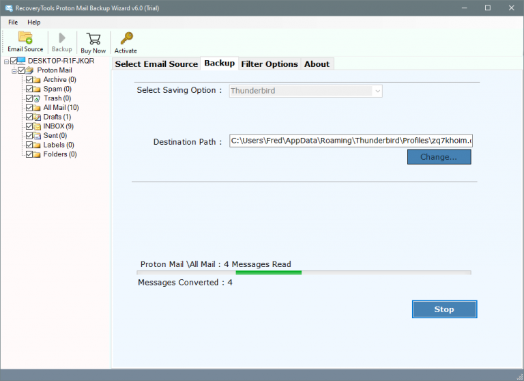Click the window resize grip corner
Image resolution: width=524 pixels, height=381 pixels.
pyautogui.click(x=520, y=377)
